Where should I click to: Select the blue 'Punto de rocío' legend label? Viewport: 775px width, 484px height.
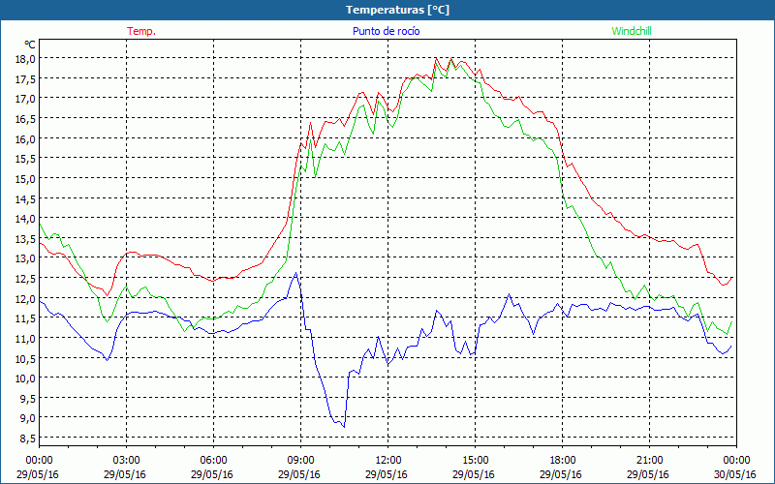386,31
